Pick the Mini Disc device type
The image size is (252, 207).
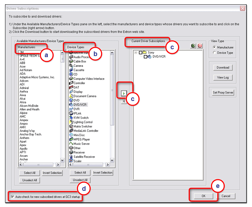(x=80, y=135)
